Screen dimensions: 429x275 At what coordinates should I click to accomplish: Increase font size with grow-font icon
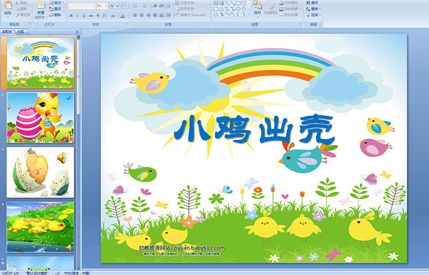(x=112, y=6)
